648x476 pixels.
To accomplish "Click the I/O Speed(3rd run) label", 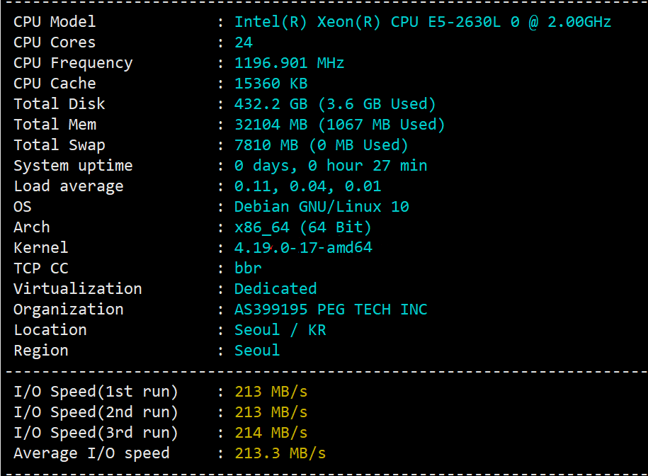I will point(96,433).
